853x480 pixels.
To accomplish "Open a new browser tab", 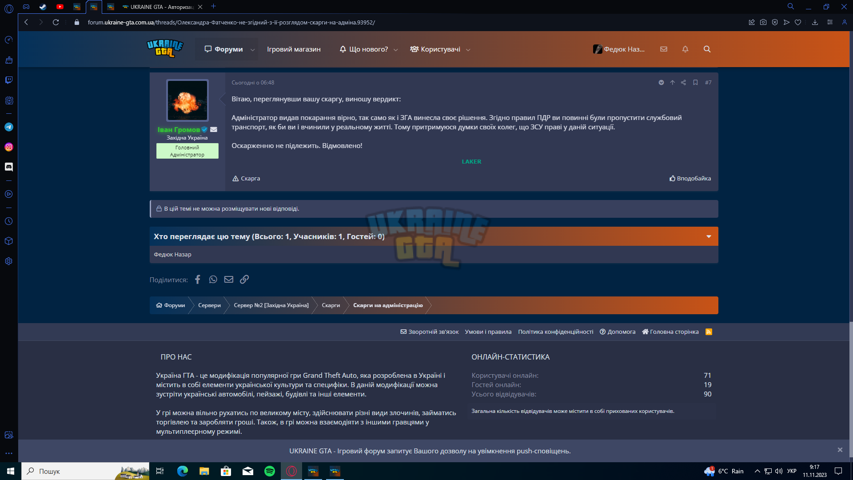I will tap(213, 7).
